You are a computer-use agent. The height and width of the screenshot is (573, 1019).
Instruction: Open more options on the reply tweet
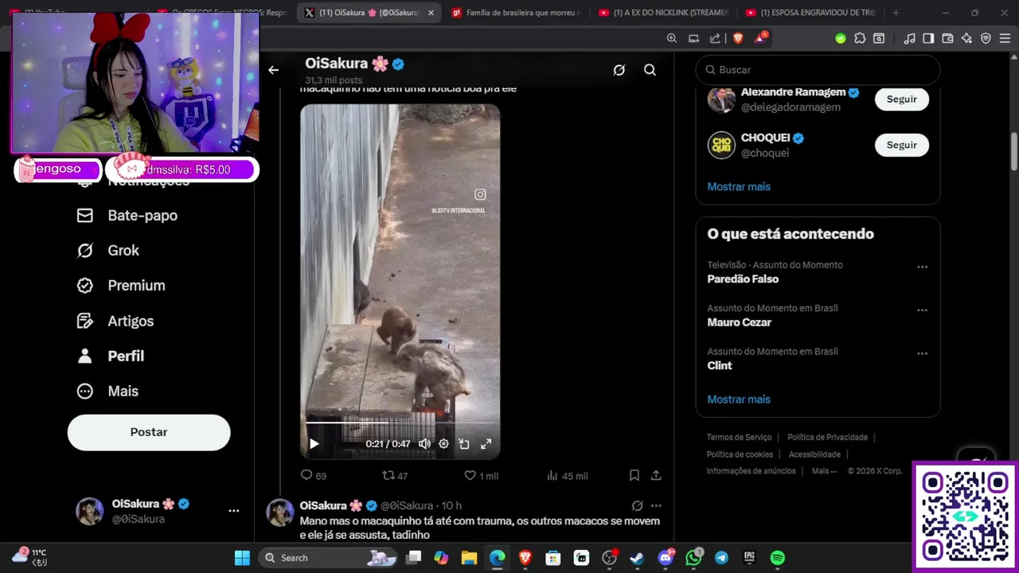[x=656, y=505]
